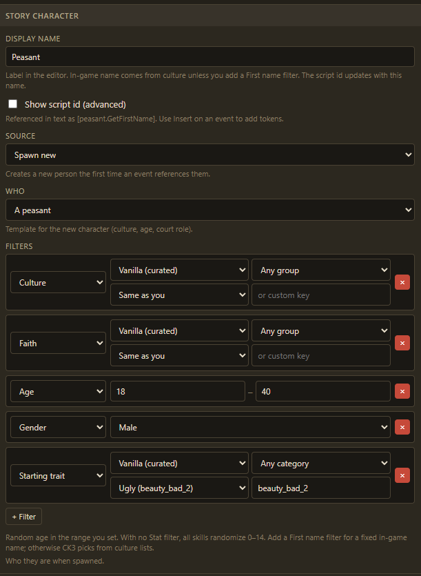The image size is (421, 576).
Task: Click the 'Who they are when spawned.' text
Action: coord(54,561)
